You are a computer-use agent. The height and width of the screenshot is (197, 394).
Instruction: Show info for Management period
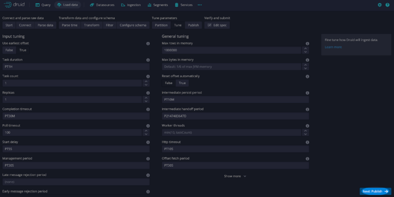(148, 159)
